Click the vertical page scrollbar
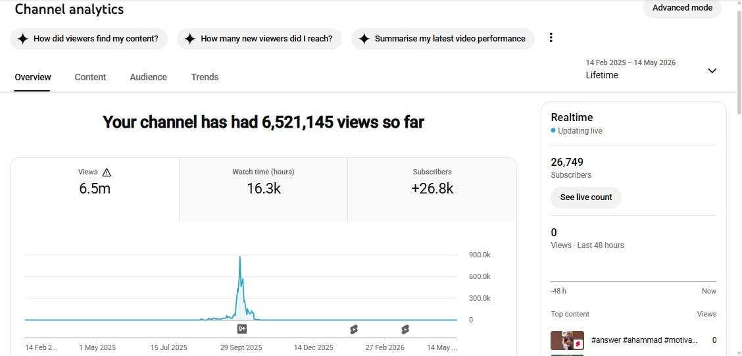Image resolution: width=742 pixels, height=356 pixels. 738,62
